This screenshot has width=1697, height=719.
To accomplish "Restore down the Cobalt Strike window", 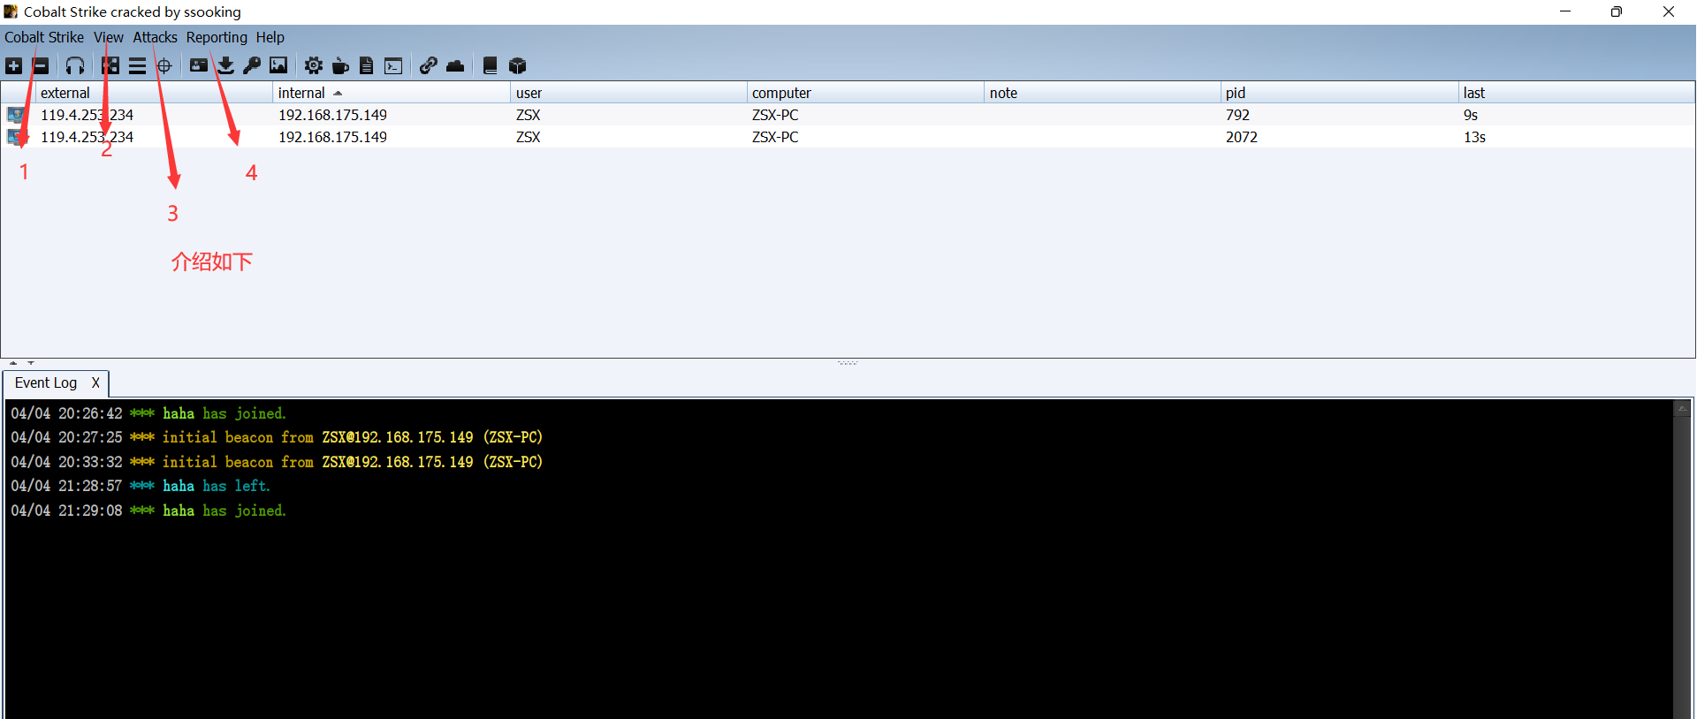I will pos(1617,11).
